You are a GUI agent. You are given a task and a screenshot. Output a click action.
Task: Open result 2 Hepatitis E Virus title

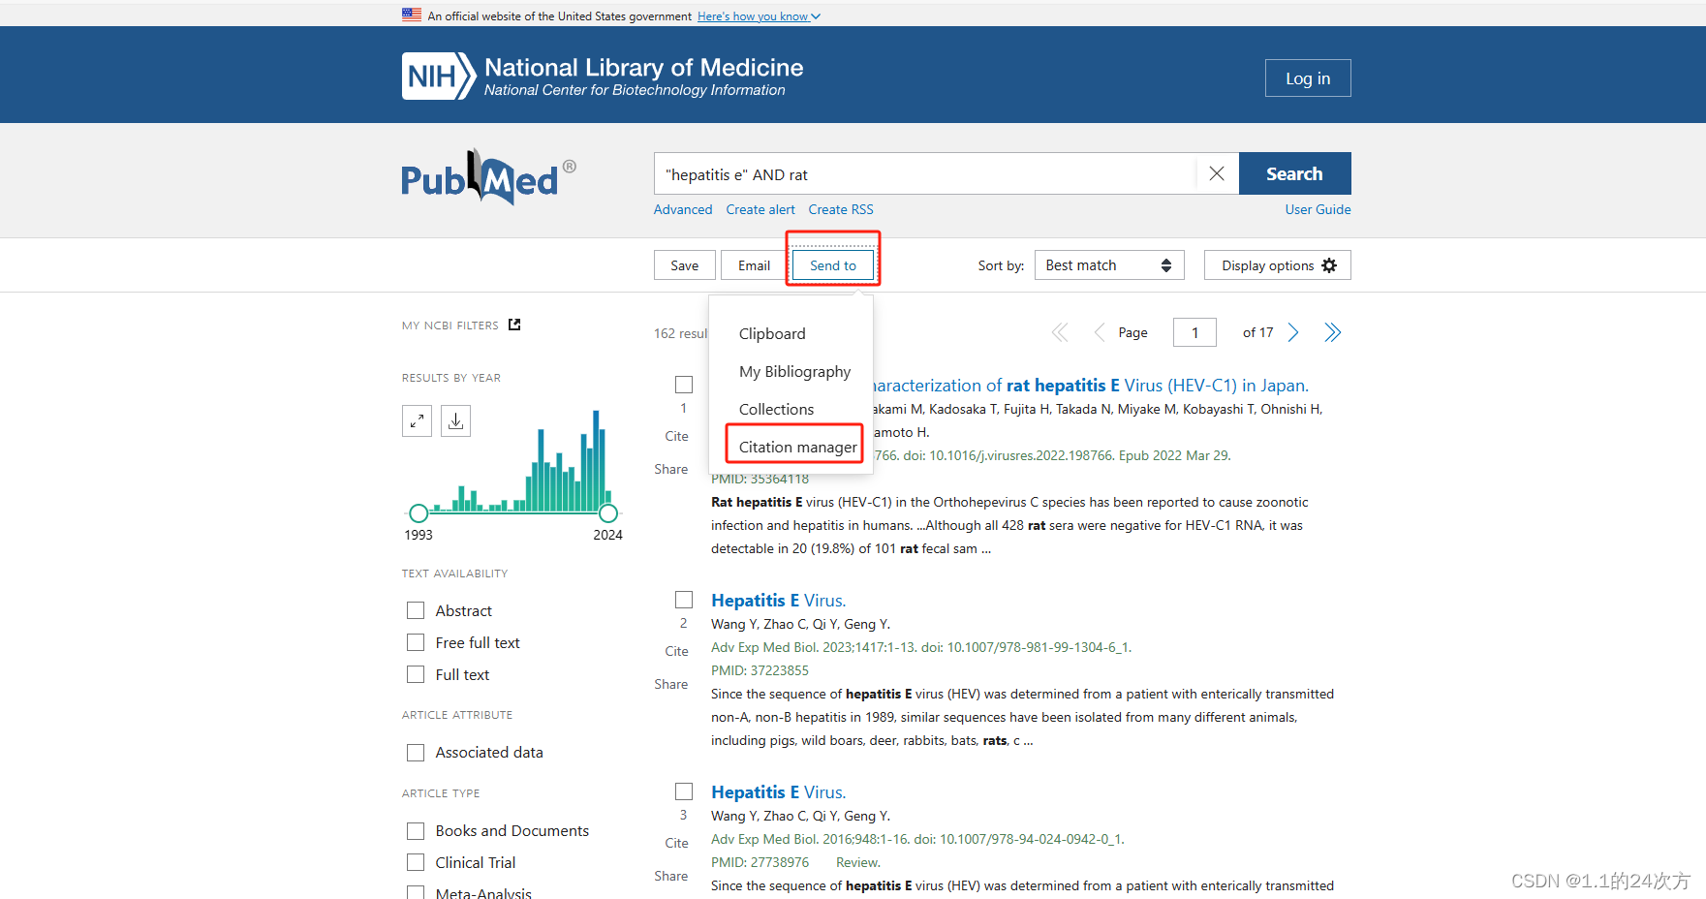pos(778,601)
